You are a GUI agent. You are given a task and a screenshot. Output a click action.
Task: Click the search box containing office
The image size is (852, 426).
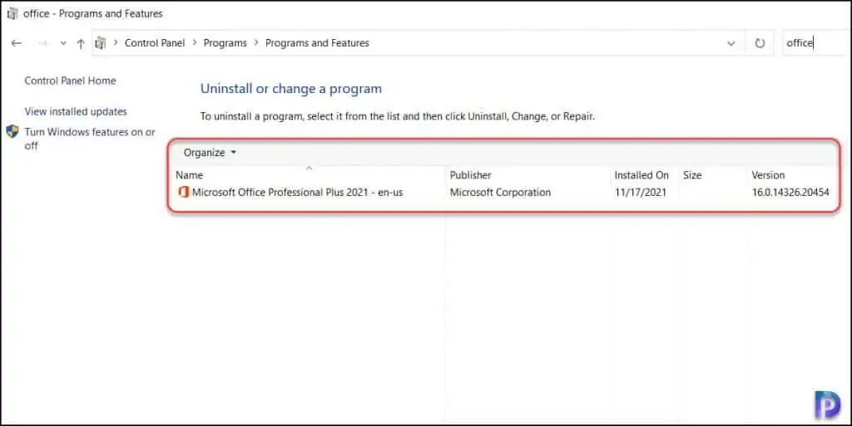(816, 43)
